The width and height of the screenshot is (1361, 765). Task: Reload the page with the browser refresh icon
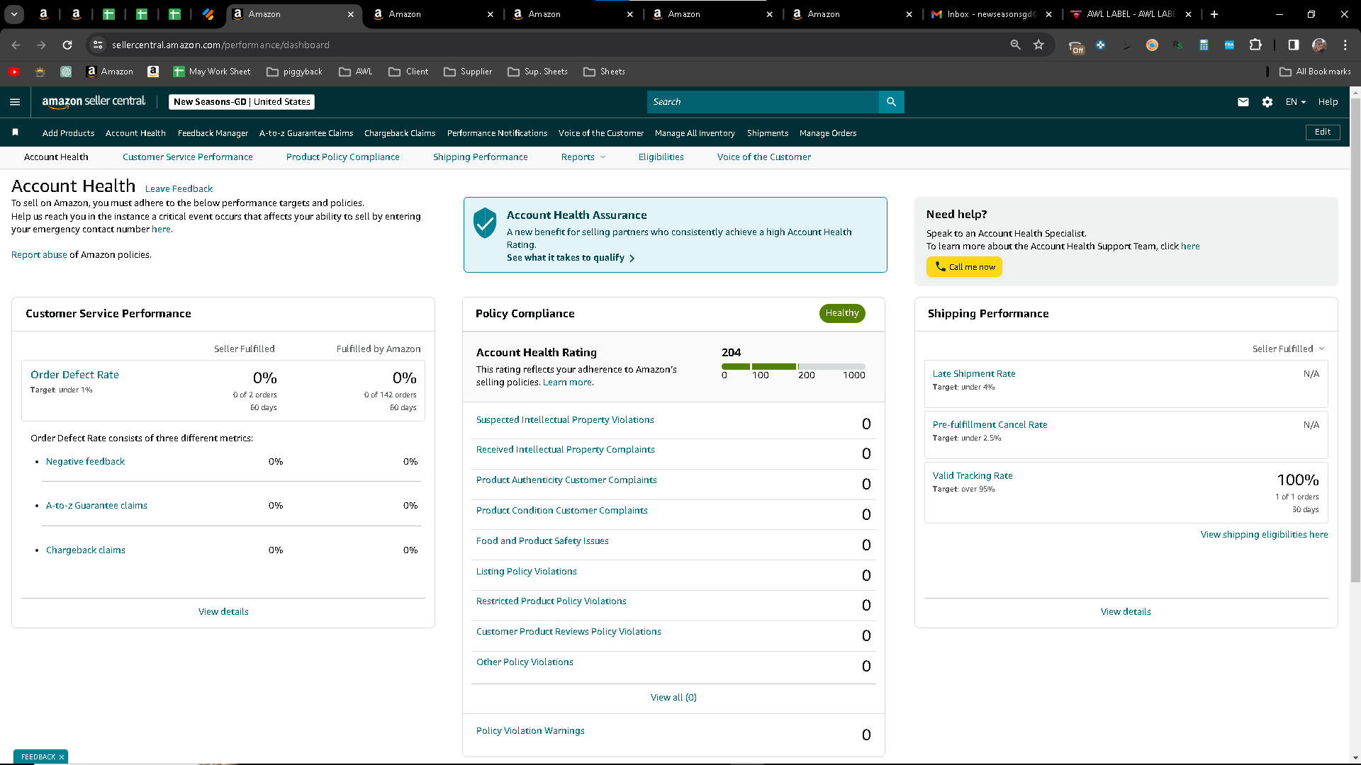coord(67,45)
